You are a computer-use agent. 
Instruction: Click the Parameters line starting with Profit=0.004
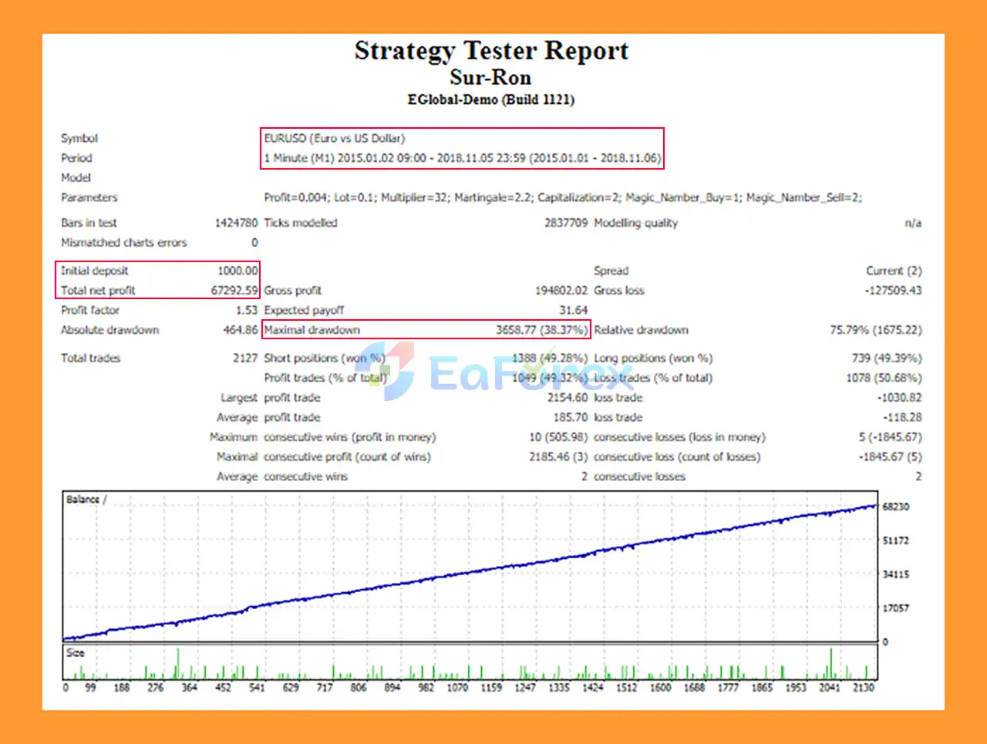[562, 197]
